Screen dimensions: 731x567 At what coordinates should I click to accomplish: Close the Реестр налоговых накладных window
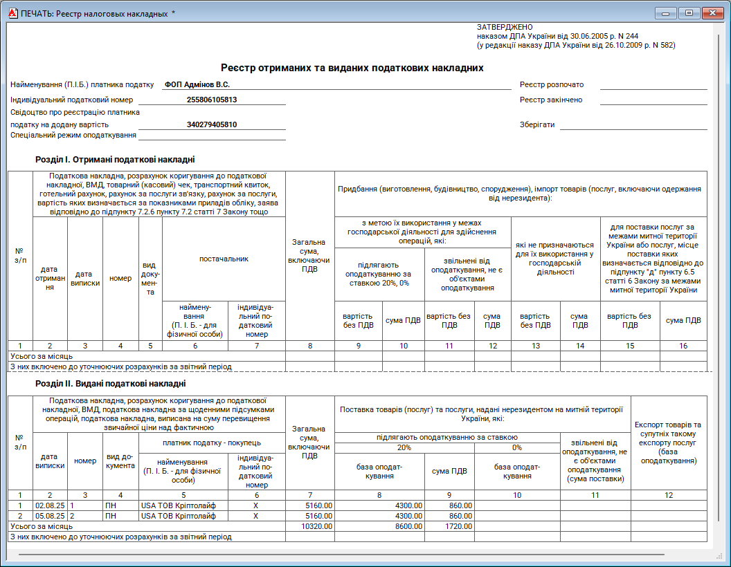pos(712,13)
